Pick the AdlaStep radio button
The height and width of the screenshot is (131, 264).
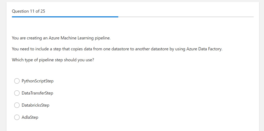click(17, 117)
